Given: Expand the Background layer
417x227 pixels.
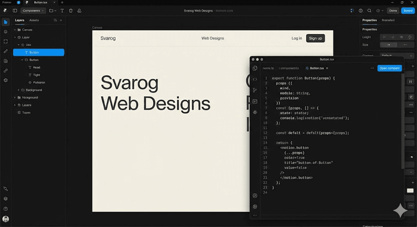Looking at the screenshot, I should tap(19, 90).
